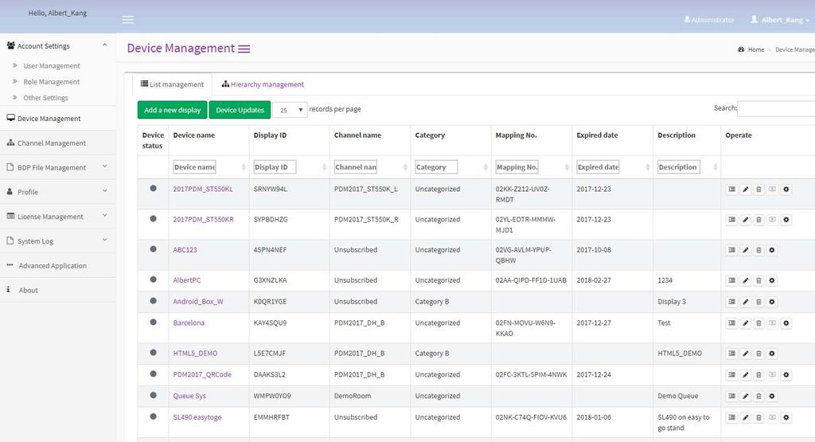Viewport: 815px width, 442px height.
Task: Open the 2017PDM_ST550KL device link
Action: click(203, 190)
